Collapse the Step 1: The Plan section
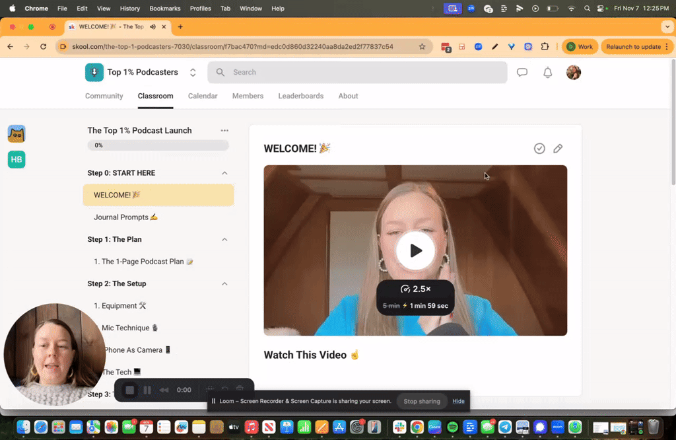This screenshot has height=440, width=676. pyautogui.click(x=224, y=239)
